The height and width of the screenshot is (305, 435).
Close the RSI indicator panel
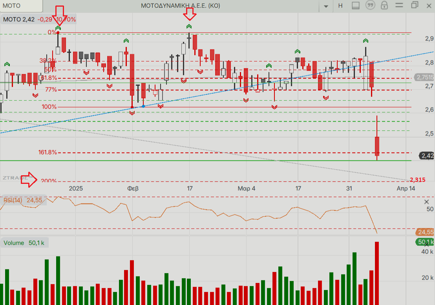tap(427, 202)
